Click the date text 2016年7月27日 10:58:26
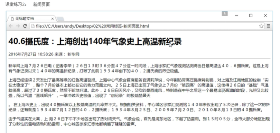 [31, 54]
